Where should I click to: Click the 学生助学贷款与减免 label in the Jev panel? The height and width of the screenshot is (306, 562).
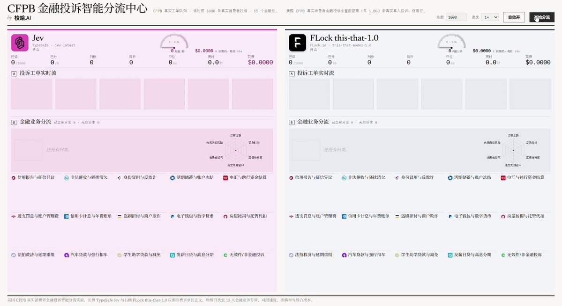142,255
